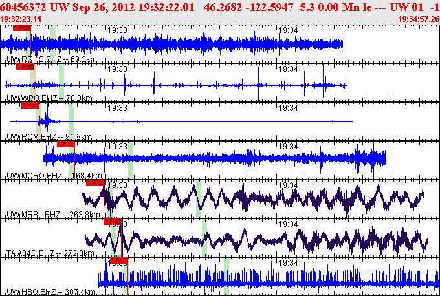The height and width of the screenshot is (296, 440).
Task: Click the '19:33' time label on RCM trace
Action: (x=118, y=107)
